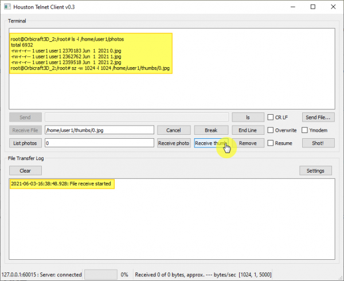Click the List photos button
The image size is (344, 281).
point(25,143)
